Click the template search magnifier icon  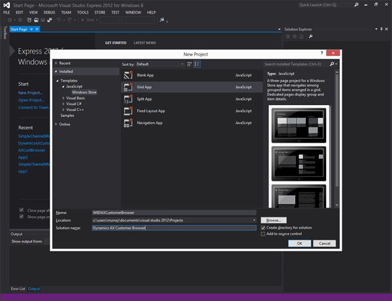(332, 64)
